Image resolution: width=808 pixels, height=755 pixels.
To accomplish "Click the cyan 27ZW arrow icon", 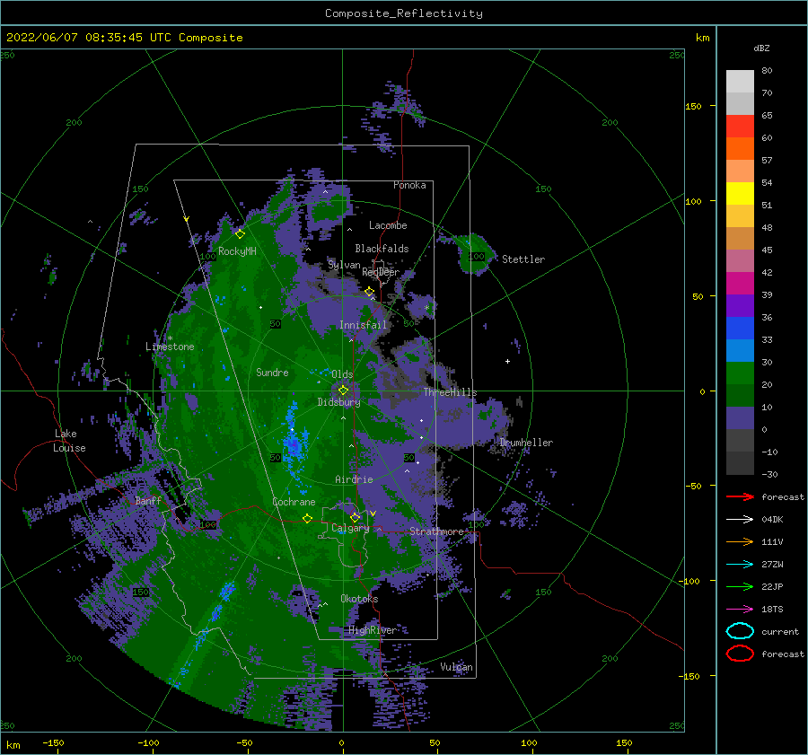I will pos(740,565).
